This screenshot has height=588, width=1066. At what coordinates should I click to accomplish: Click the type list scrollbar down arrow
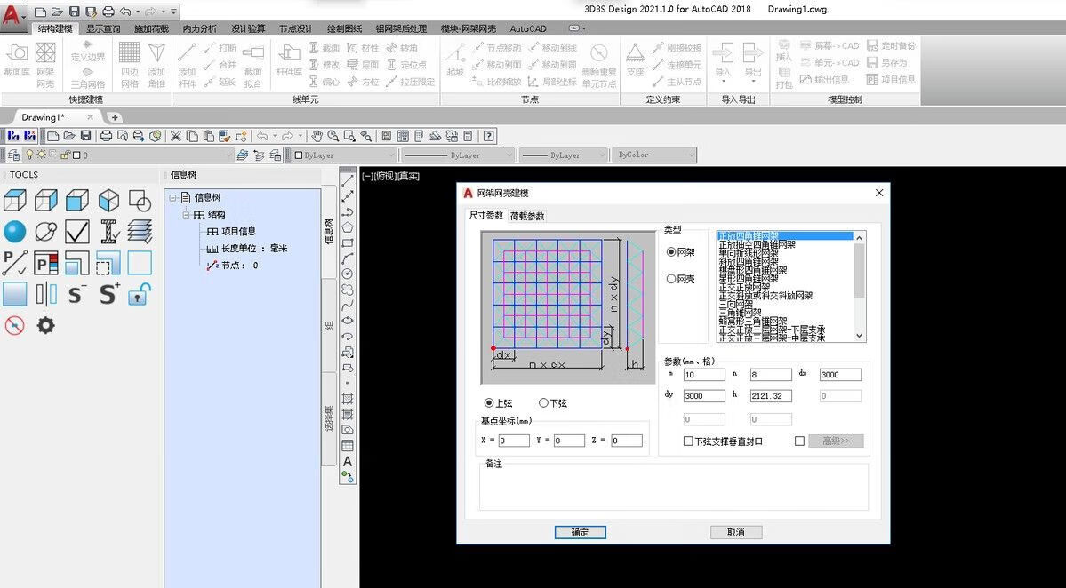point(859,336)
